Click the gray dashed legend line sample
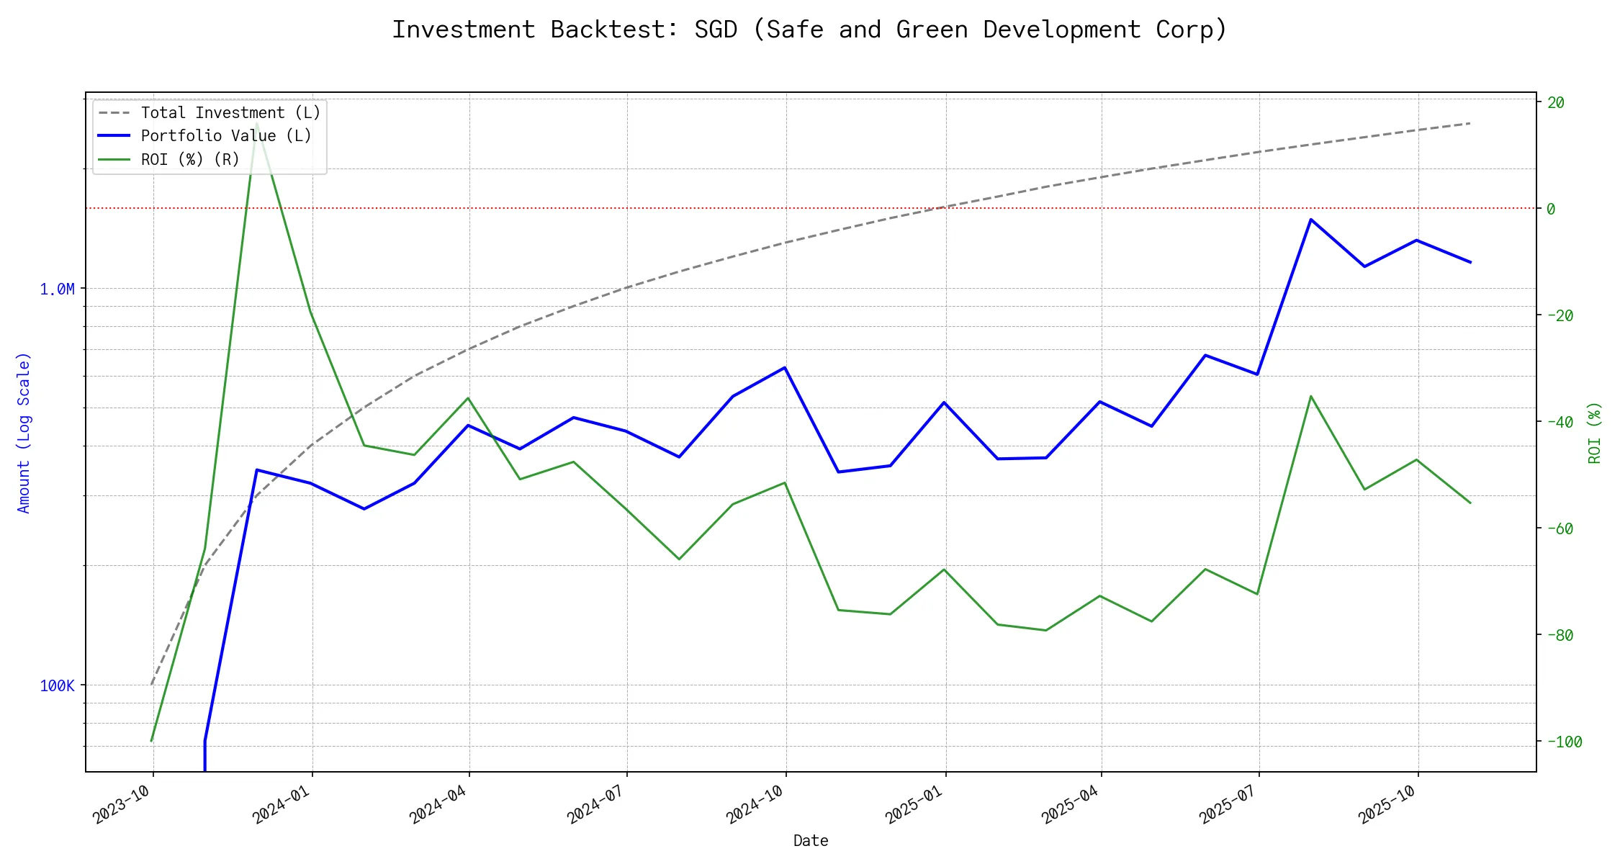The height and width of the screenshot is (864, 1620). (x=114, y=113)
